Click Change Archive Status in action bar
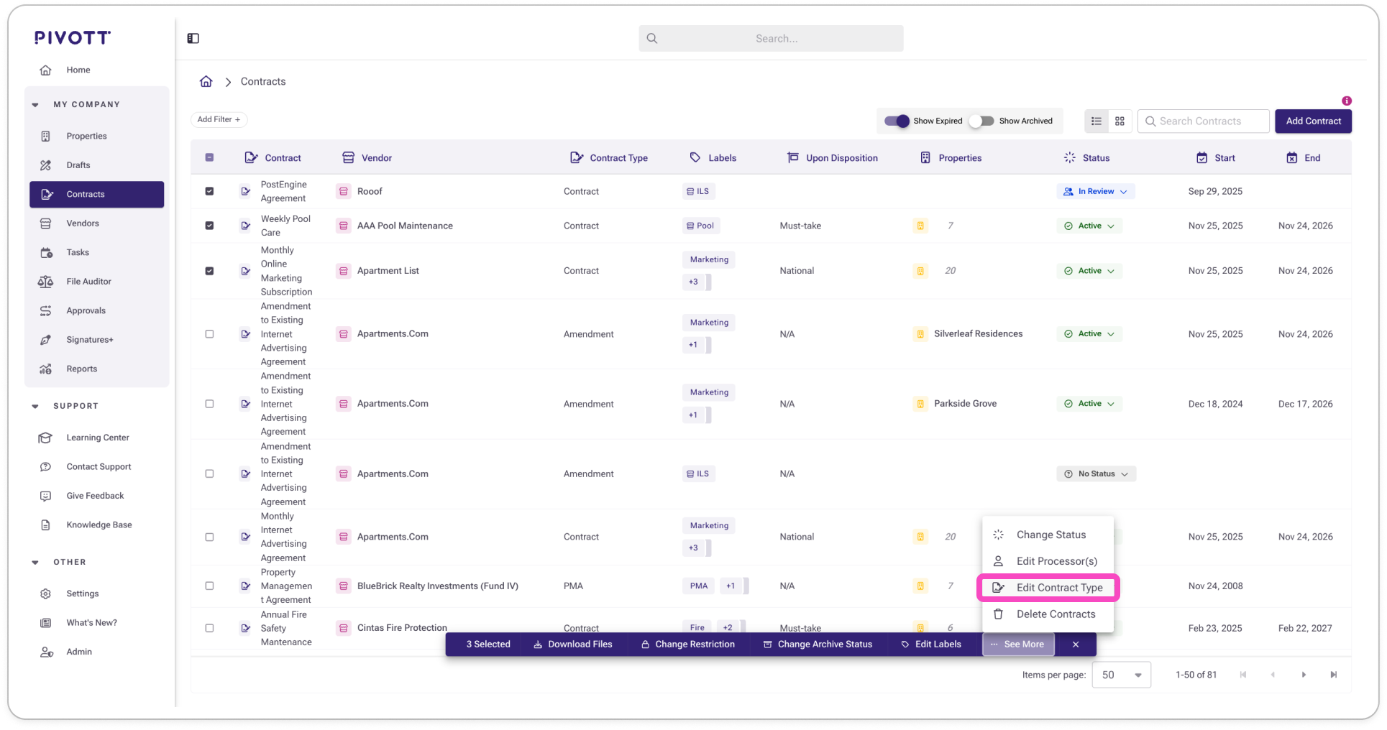Image resolution: width=1387 pixels, height=730 pixels. point(818,644)
